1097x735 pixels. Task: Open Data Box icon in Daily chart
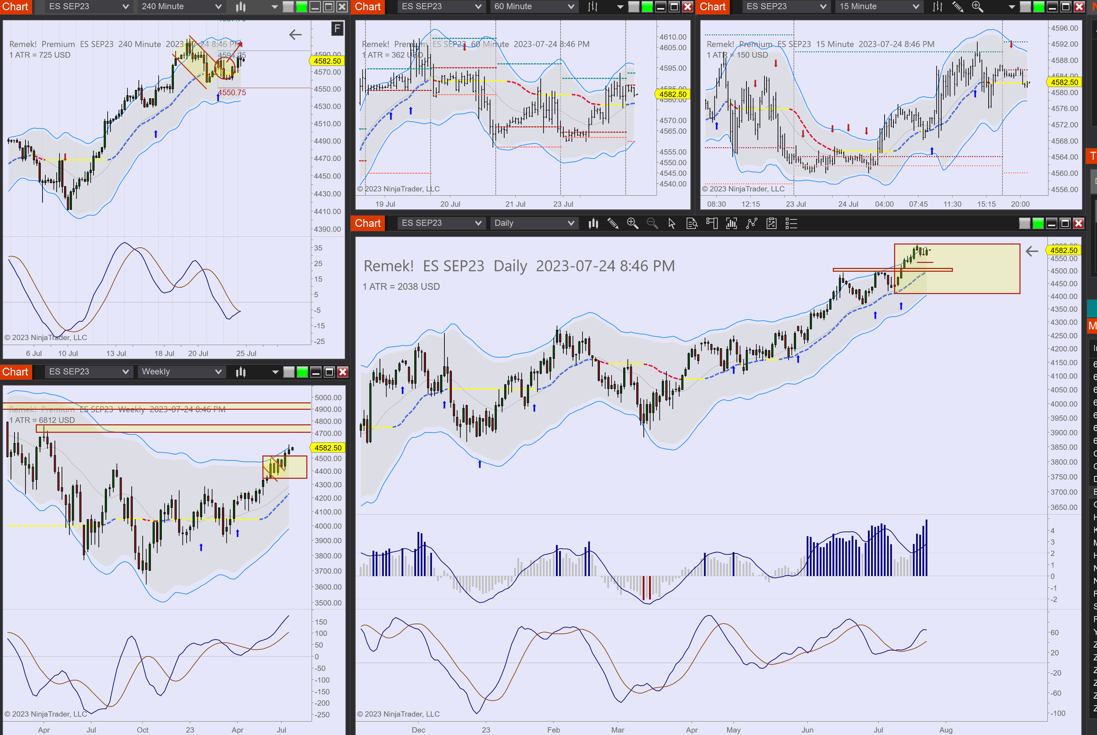(692, 224)
